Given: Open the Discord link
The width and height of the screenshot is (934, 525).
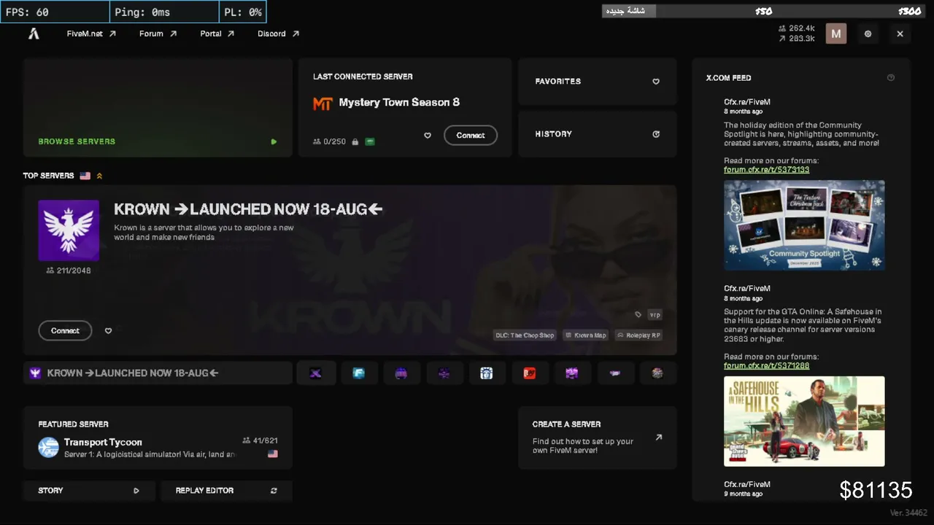Looking at the screenshot, I should tap(278, 34).
